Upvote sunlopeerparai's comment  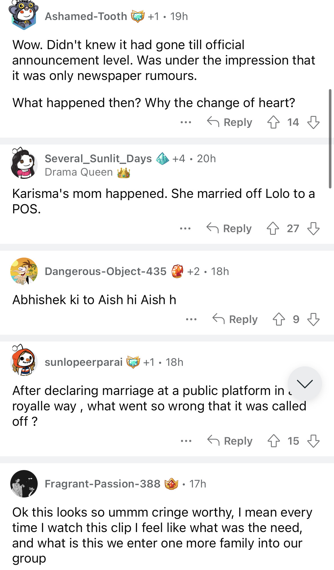pos(273,441)
